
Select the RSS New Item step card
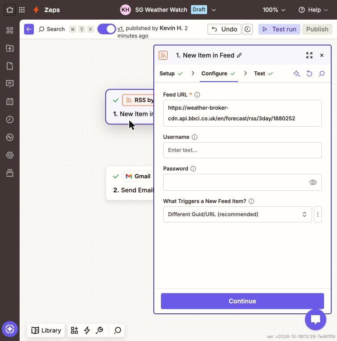coord(130,107)
